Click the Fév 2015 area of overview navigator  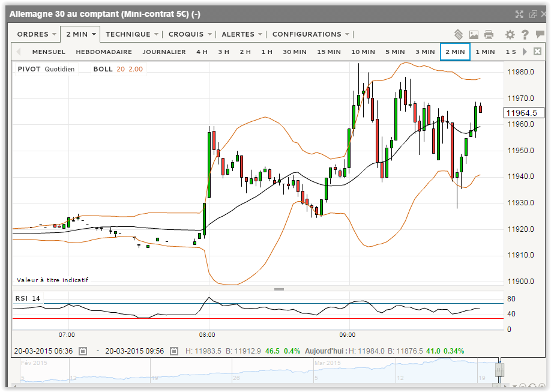(x=34, y=363)
